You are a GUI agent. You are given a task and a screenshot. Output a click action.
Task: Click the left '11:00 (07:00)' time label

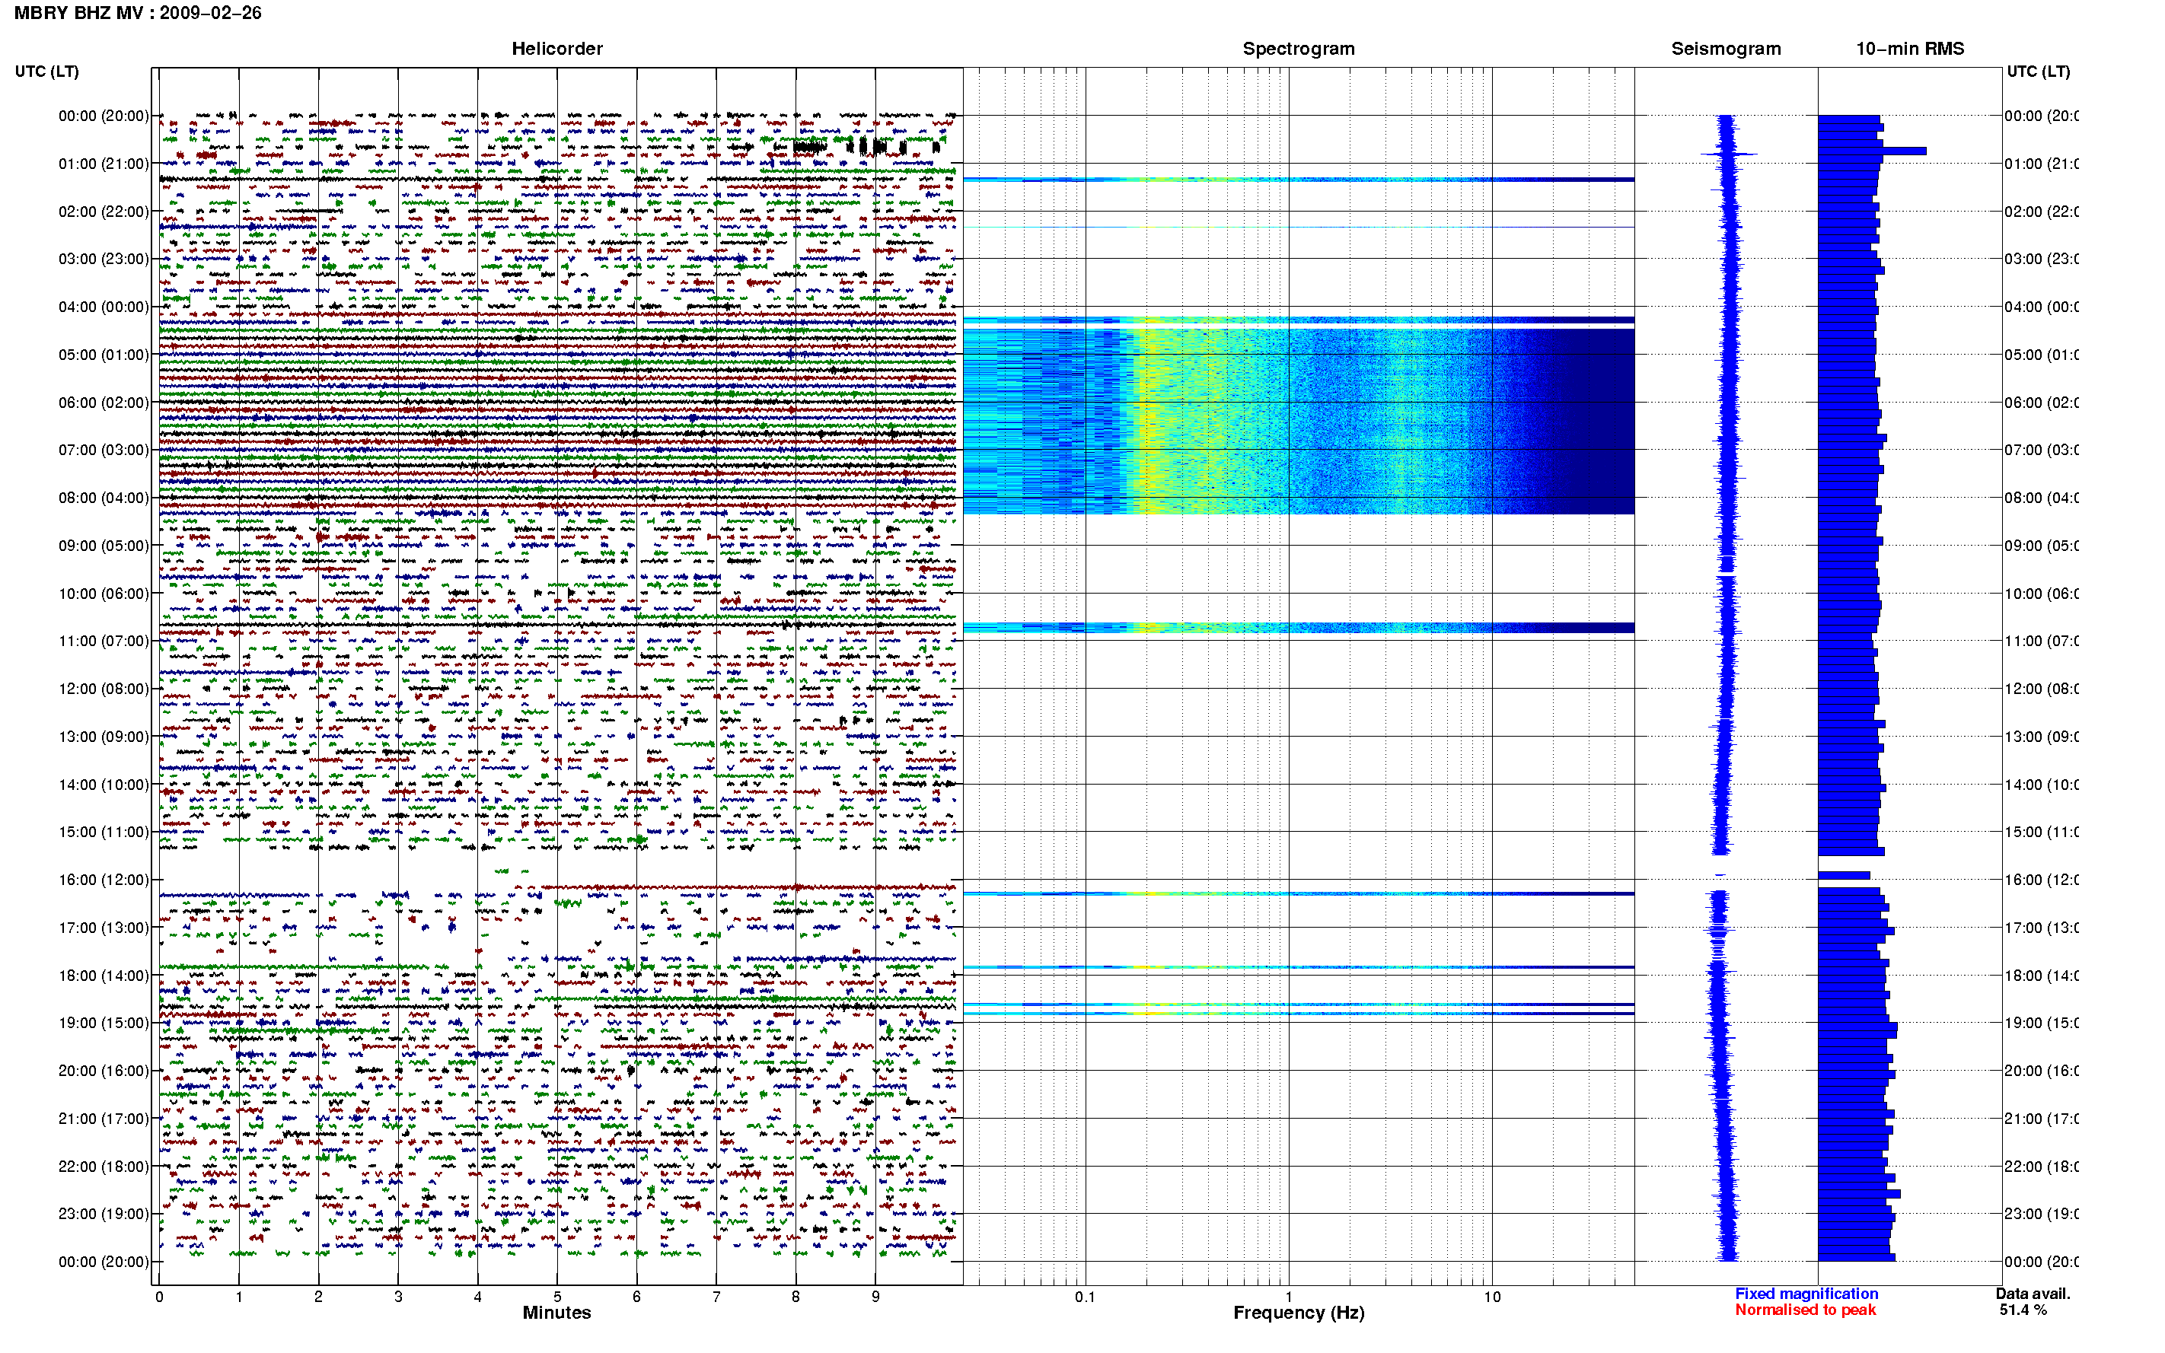coord(104,641)
